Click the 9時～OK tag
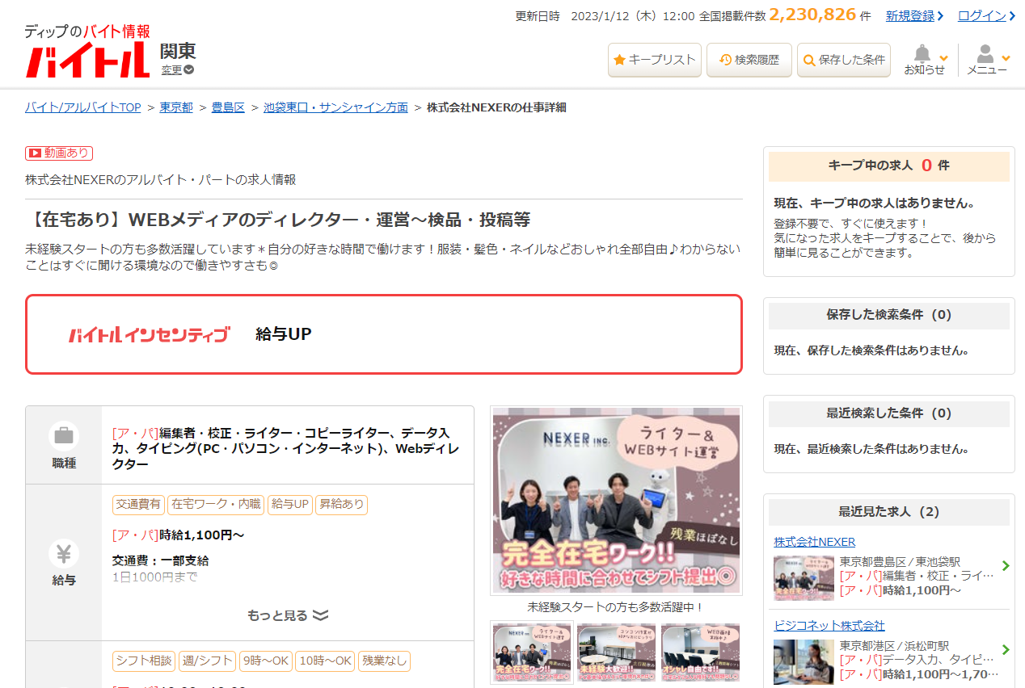Screen dimensions: 1025x688 pos(265,661)
